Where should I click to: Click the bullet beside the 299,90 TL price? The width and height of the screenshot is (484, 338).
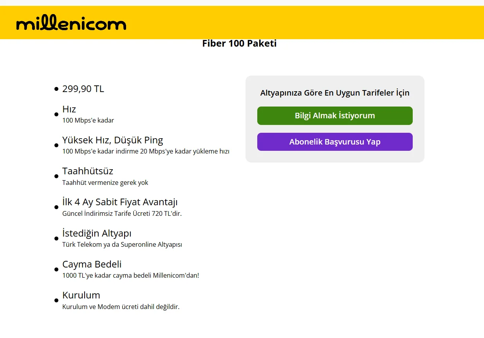[56, 89]
